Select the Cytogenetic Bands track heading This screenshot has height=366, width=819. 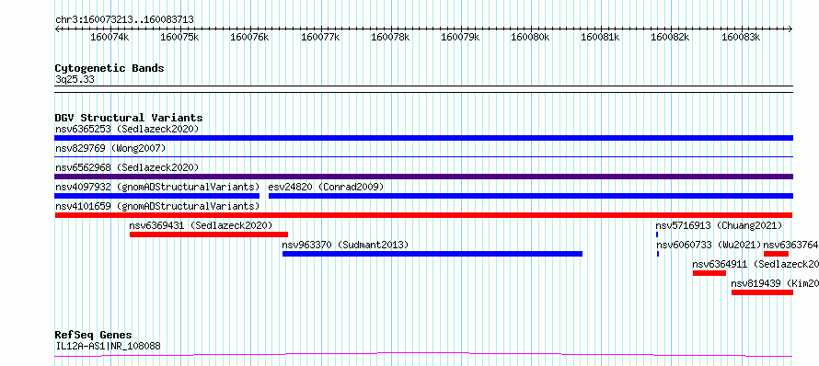[x=110, y=68]
